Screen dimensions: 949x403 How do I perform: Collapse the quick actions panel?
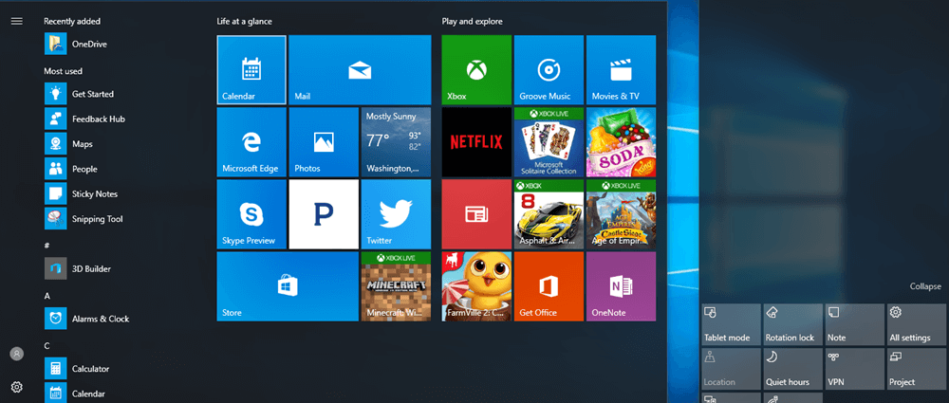pyautogui.click(x=925, y=286)
